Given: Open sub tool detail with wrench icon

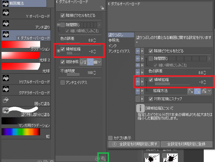Looking at the screenshot, I should tap(103, 159).
